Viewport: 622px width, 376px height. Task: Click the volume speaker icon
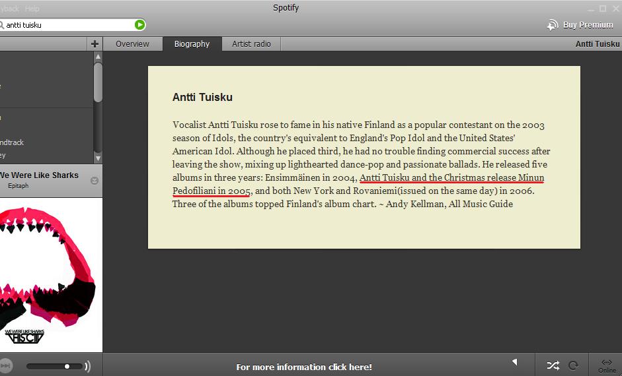click(88, 367)
